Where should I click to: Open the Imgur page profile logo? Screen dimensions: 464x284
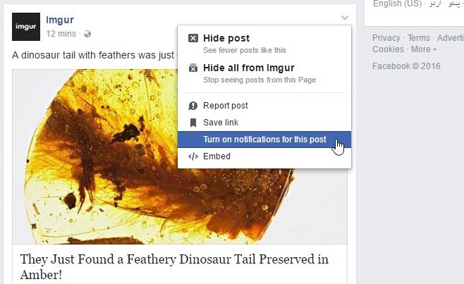[26, 27]
